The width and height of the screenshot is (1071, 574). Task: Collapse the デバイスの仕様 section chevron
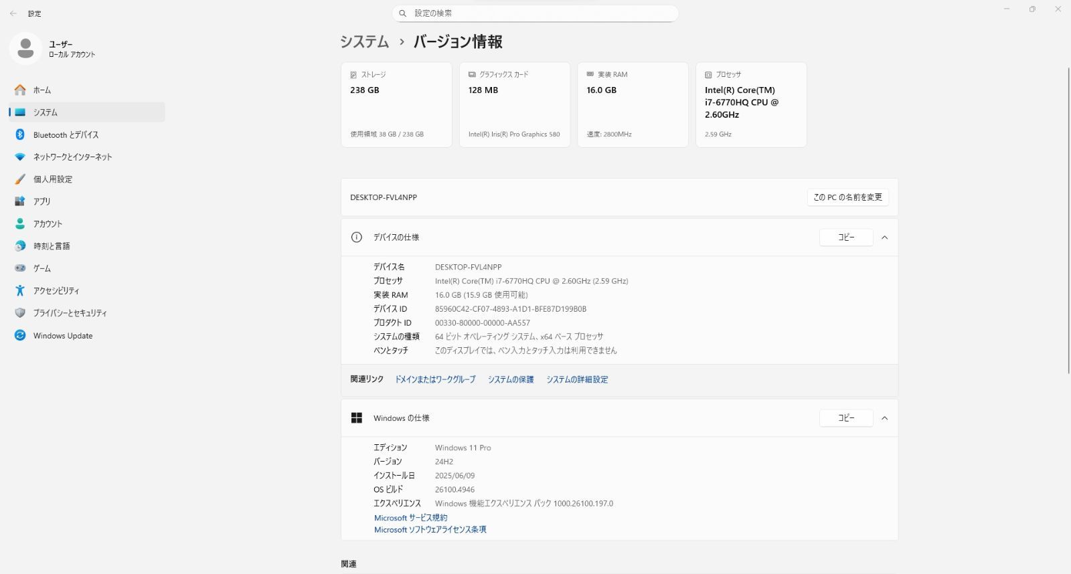(885, 237)
